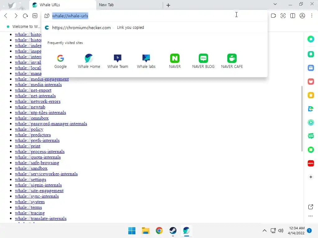Viewport: 318px width, 238px height.
Task: Launch Google Chrome from the taskbar
Action: 159,231
